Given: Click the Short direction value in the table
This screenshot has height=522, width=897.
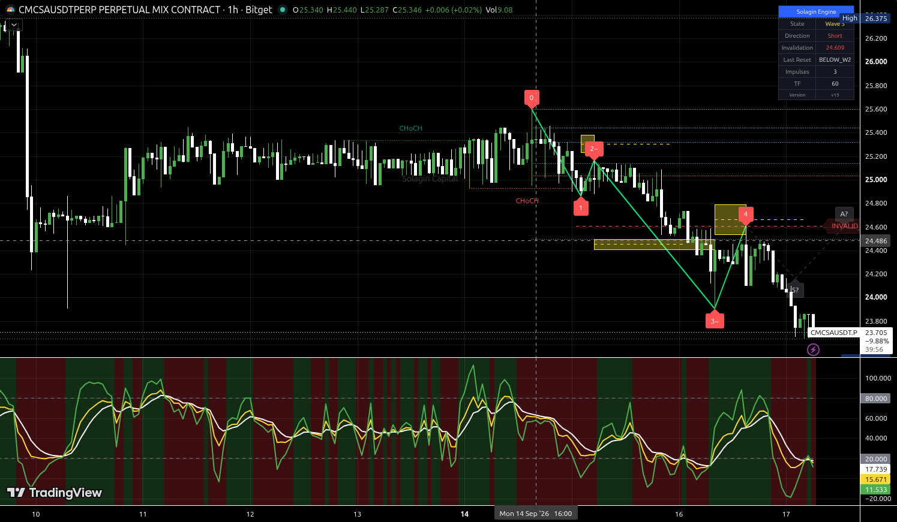Looking at the screenshot, I should tap(835, 36).
